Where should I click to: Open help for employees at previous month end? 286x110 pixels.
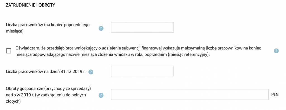[x=101, y=28]
